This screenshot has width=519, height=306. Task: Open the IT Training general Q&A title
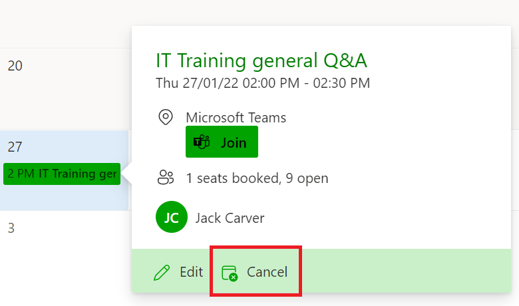261,61
